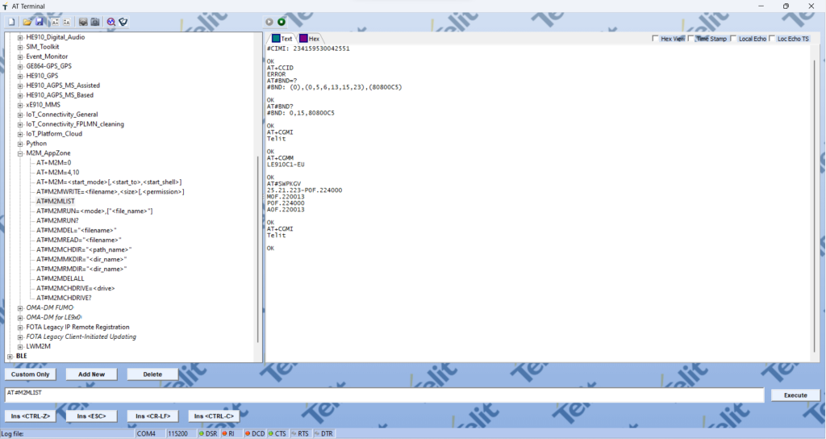Image resolution: width=826 pixels, height=439 pixels.
Task: Select the AT#M2MCHDRIVE? command
Action: point(64,299)
